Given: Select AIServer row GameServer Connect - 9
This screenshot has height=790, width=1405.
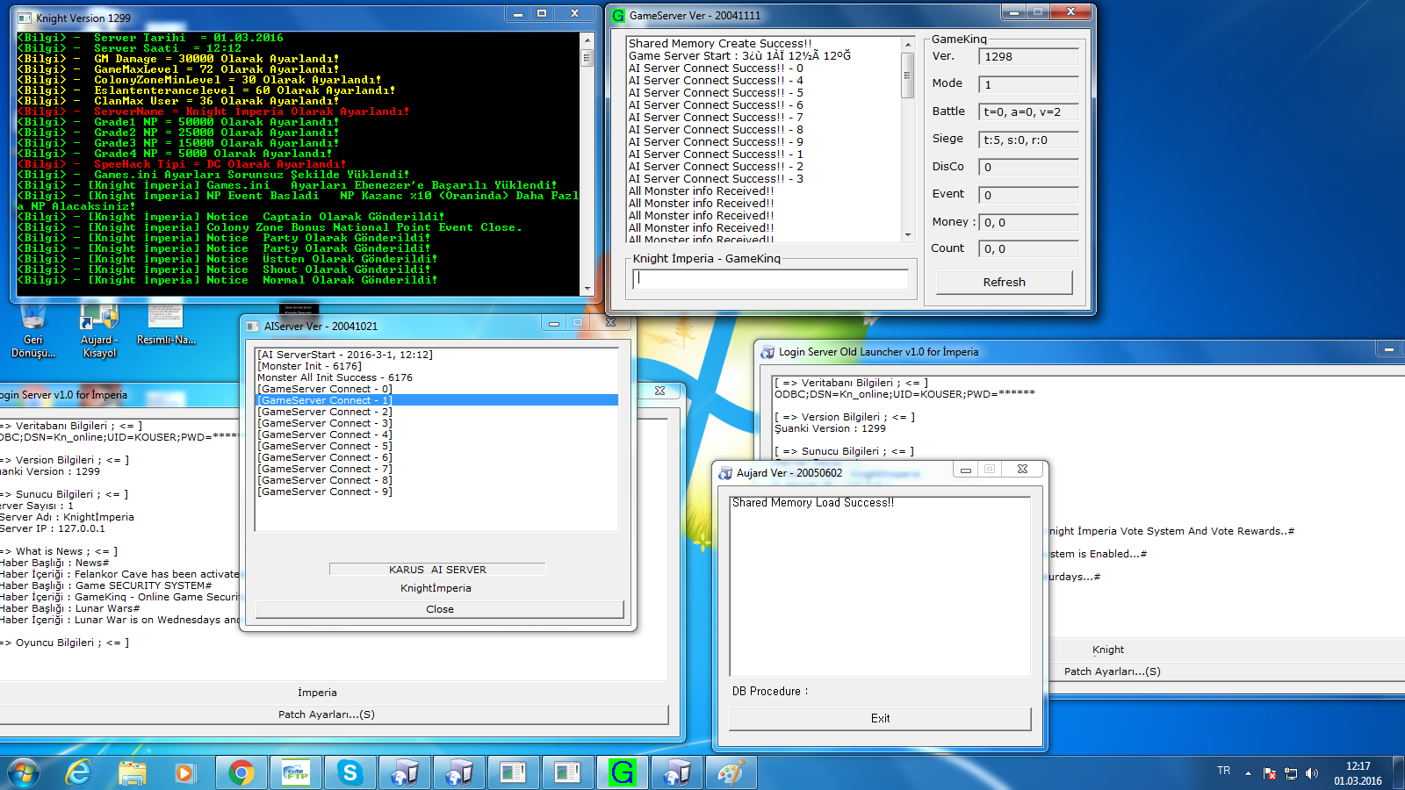Looking at the screenshot, I should coord(436,492).
